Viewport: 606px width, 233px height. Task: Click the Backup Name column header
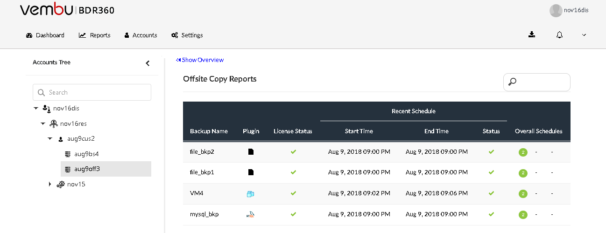[x=209, y=131]
